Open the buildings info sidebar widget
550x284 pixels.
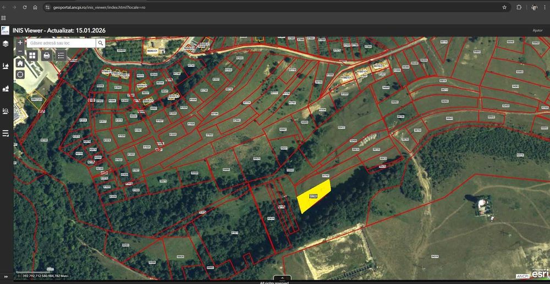coord(5,89)
